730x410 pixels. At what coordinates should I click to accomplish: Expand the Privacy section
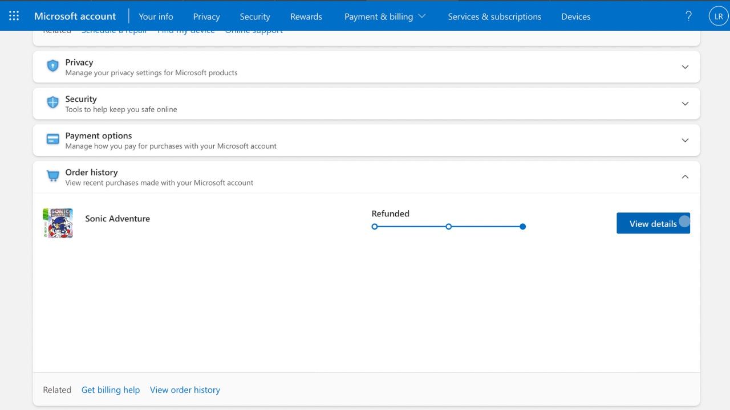point(685,67)
